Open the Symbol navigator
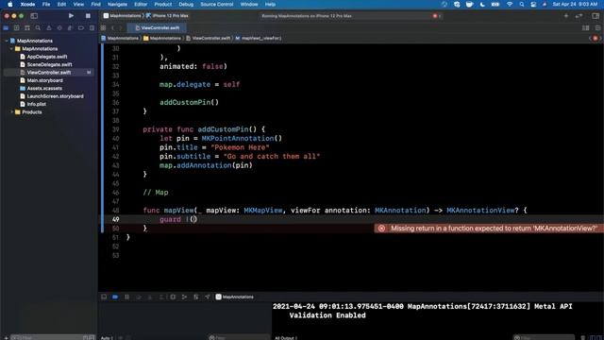The height and width of the screenshot is (340, 604). tap(27, 27)
